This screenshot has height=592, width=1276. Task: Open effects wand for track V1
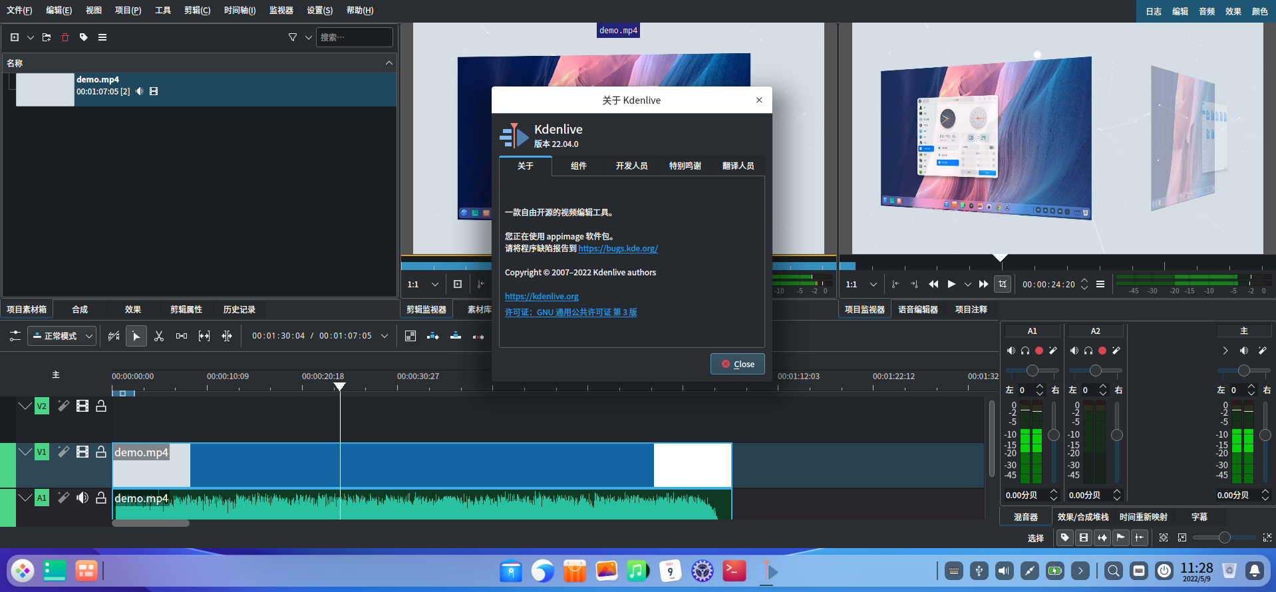pos(63,452)
